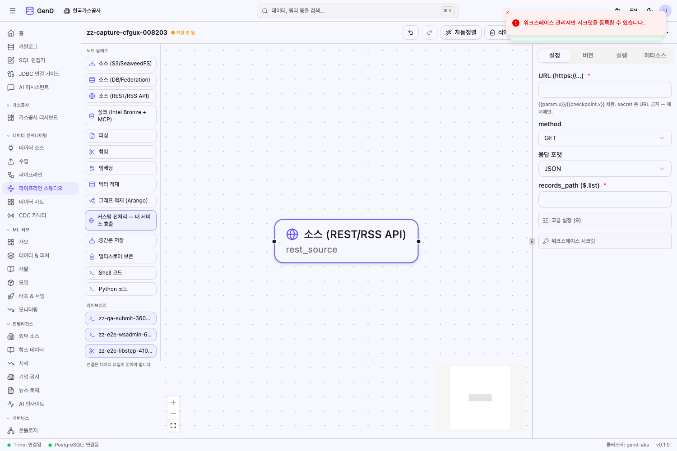The height and width of the screenshot is (451, 677).
Task: Add Python 코드 node from palette
Action: tap(121, 289)
